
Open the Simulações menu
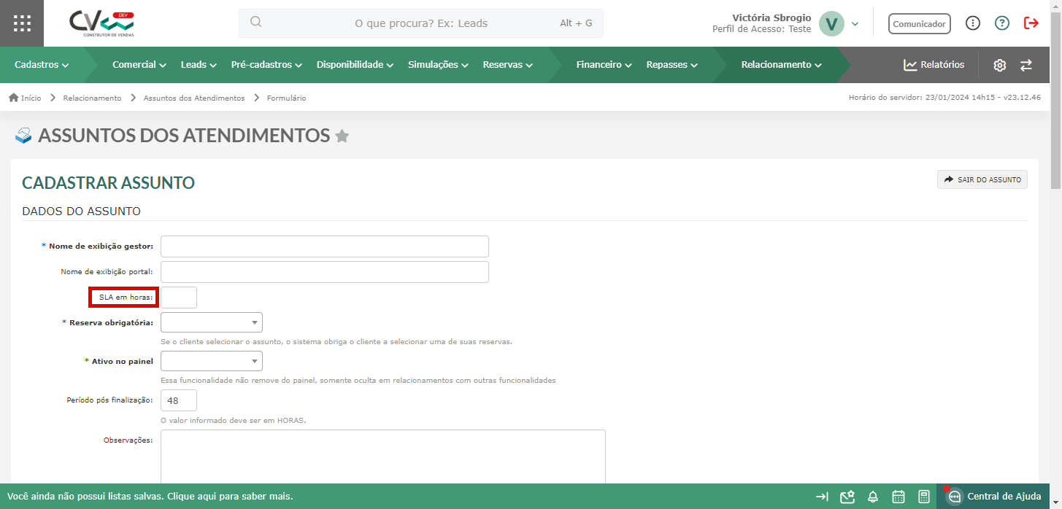tap(438, 65)
